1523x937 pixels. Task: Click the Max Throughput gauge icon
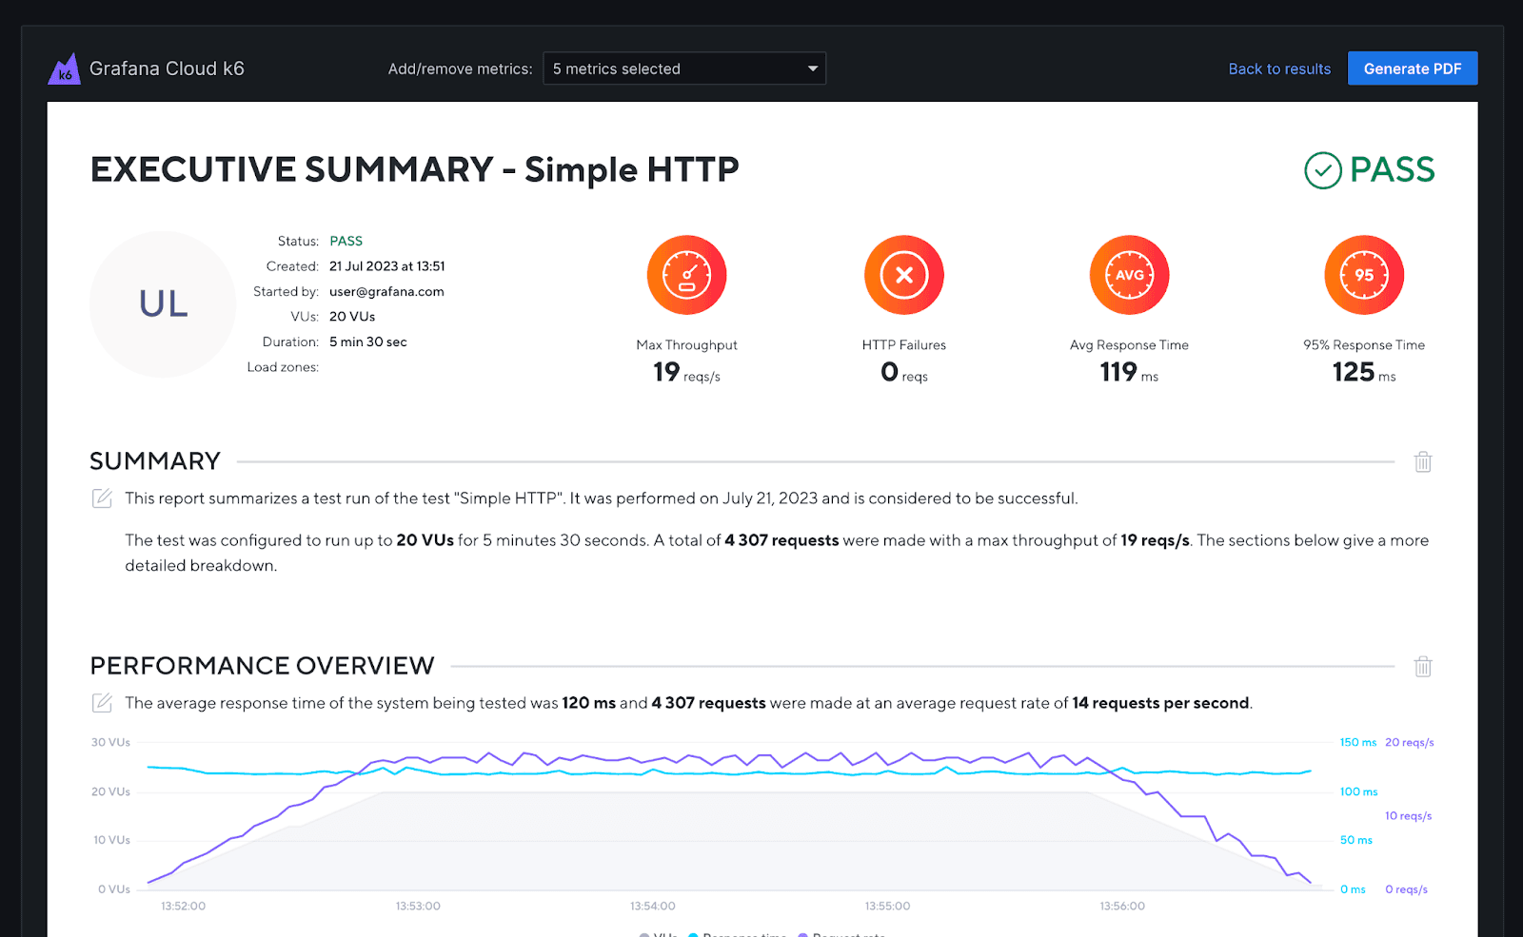(x=686, y=275)
